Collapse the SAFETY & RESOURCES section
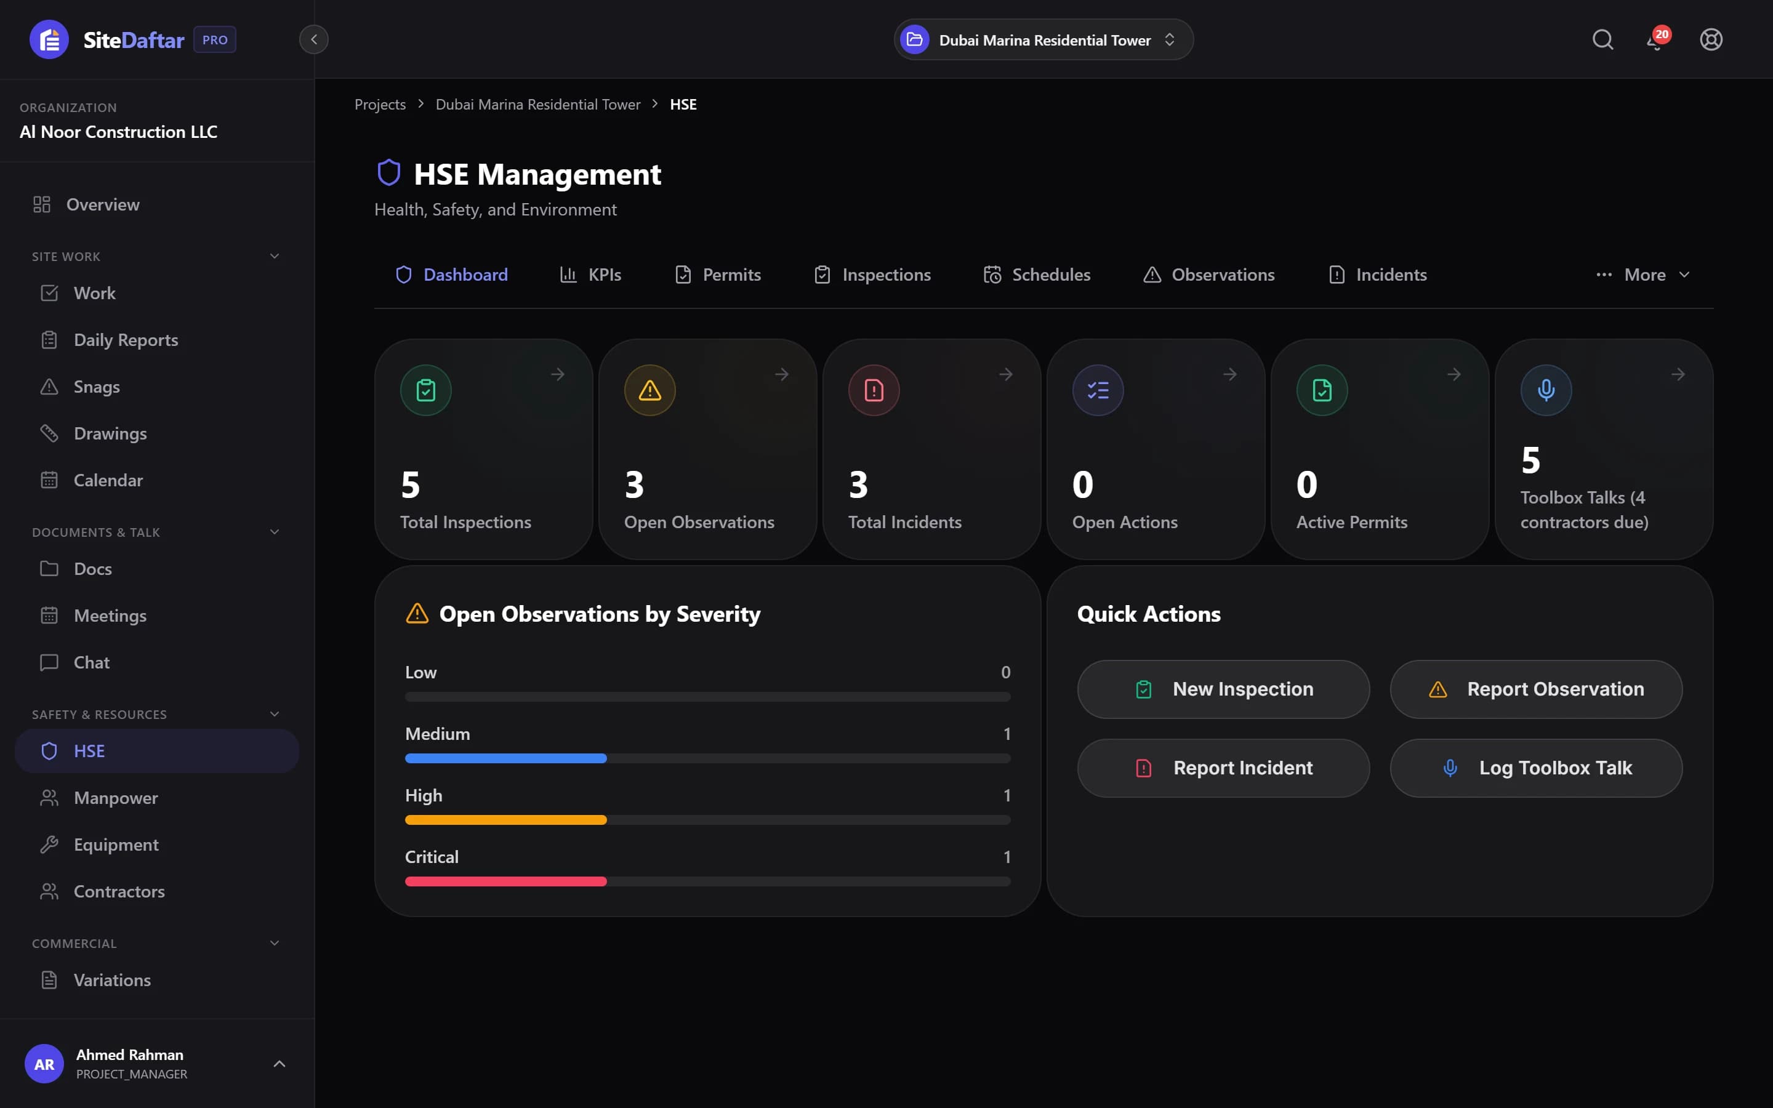This screenshot has width=1773, height=1108. pyautogui.click(x=275, y=715)
